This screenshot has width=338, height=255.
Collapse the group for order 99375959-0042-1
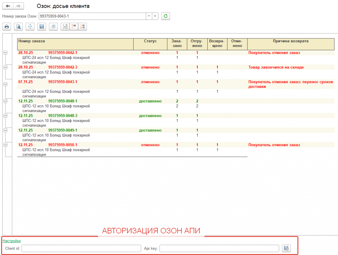coord(5,53)
